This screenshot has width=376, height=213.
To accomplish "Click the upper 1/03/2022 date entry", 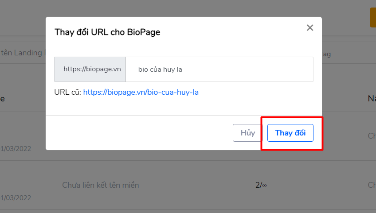I will [16, 148].
